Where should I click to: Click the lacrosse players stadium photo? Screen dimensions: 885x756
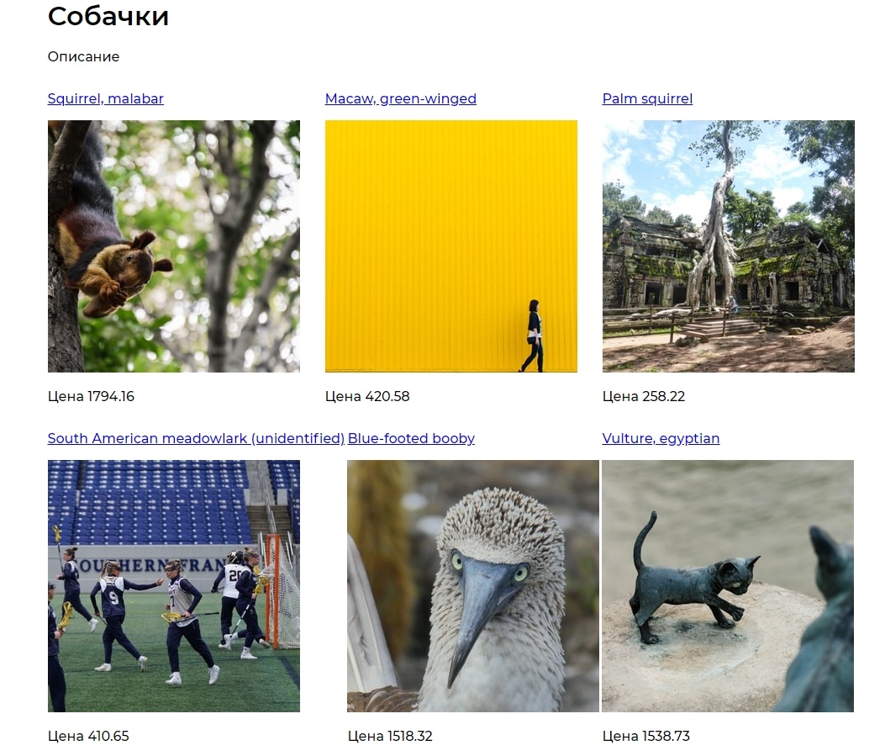tap(174, 586)
